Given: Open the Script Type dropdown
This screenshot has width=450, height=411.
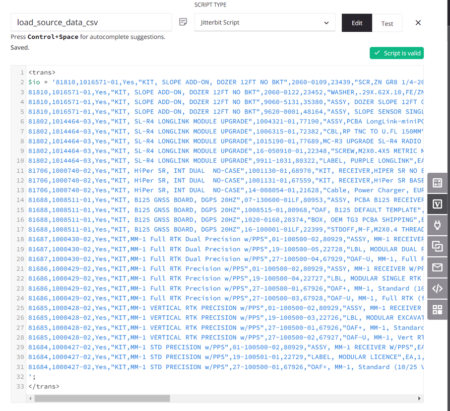Looking at the screenshot, I should [x=265, y=22].
